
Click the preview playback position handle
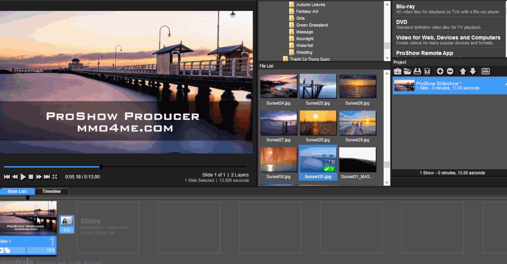click(x=101, y=167)
